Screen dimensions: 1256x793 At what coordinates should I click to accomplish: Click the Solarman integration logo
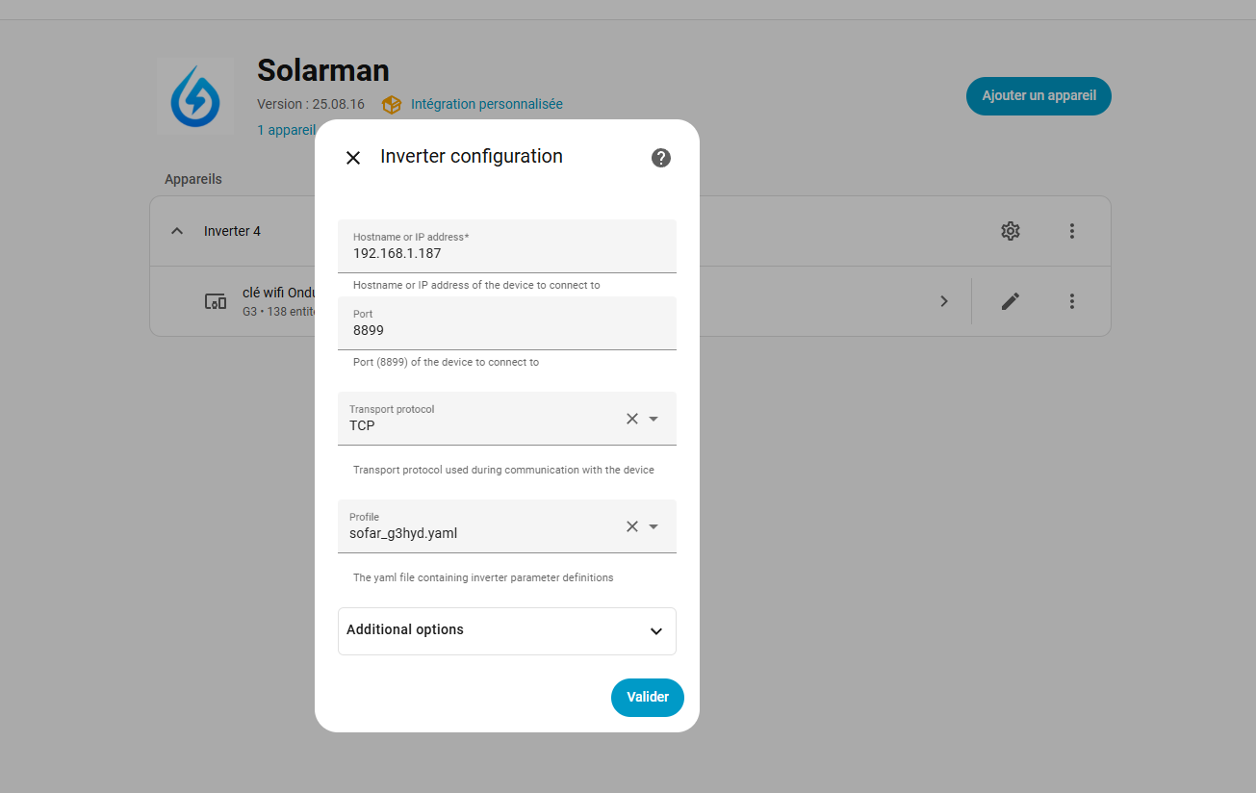tap(195, 96)
